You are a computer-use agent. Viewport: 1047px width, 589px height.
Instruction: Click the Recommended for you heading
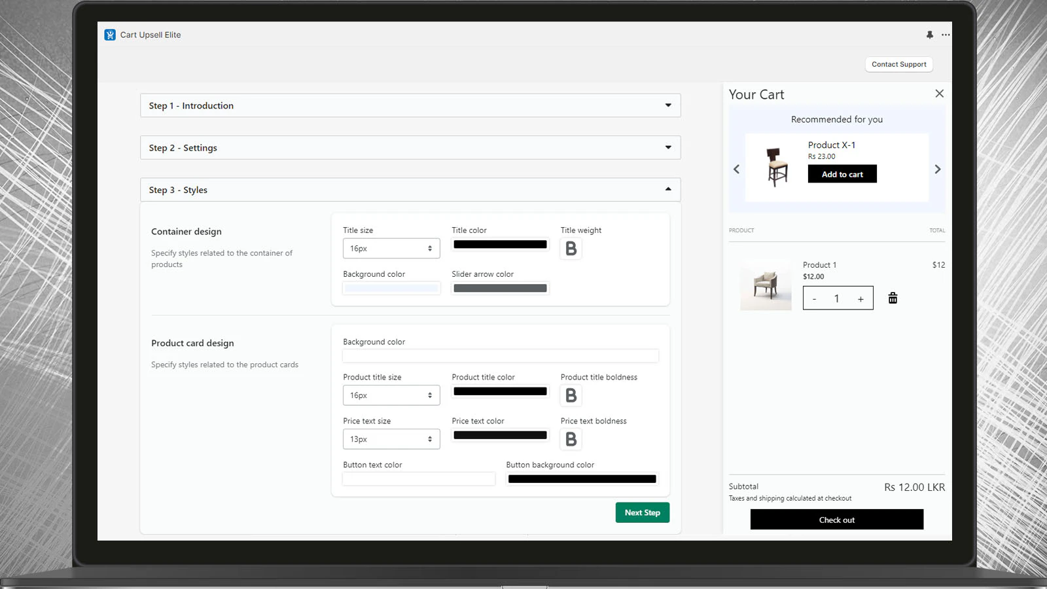(x=836, y=119)
